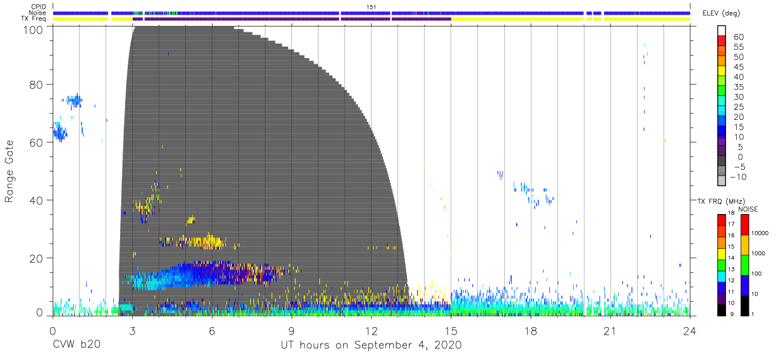
Task: Click the CPID row label
Action: tap(39, 7)
